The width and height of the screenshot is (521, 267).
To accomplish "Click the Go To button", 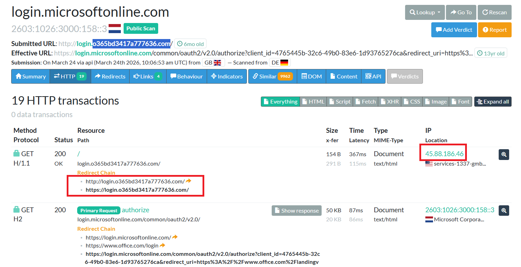I will 461,12.
